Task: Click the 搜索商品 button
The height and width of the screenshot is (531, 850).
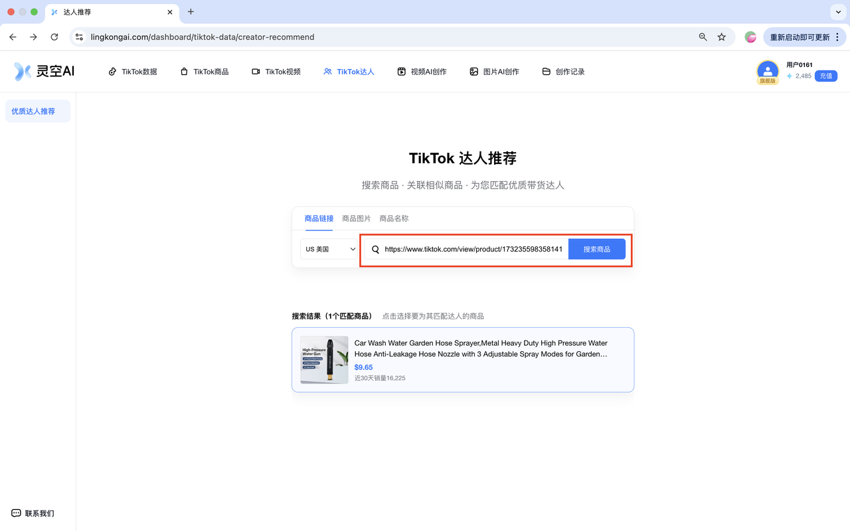Action: click(x=597, y=249)
